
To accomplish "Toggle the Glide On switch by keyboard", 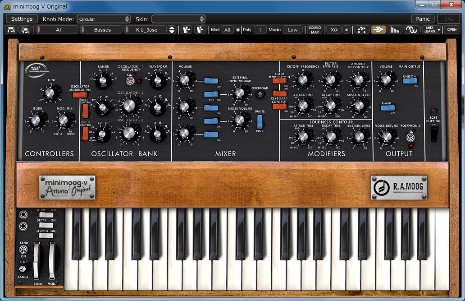I will [x=46, y=215].
